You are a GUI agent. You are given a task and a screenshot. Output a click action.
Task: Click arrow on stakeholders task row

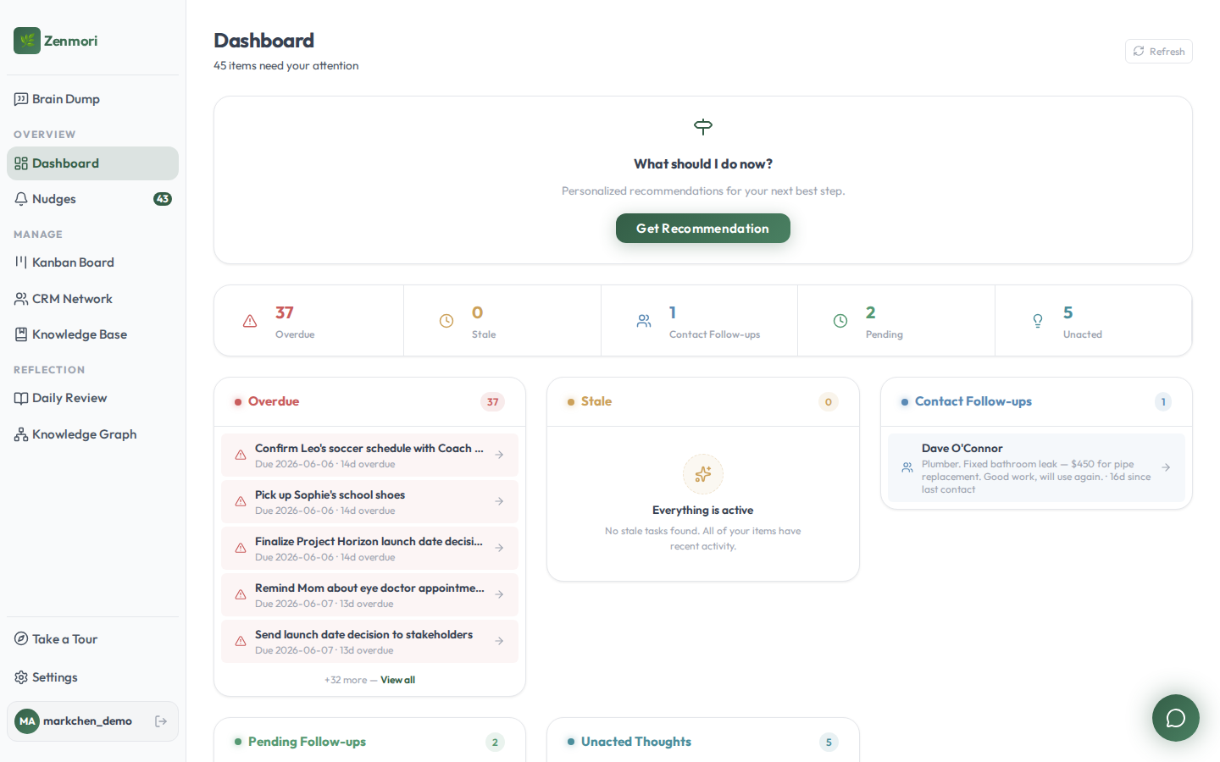[x=499, y=641]
